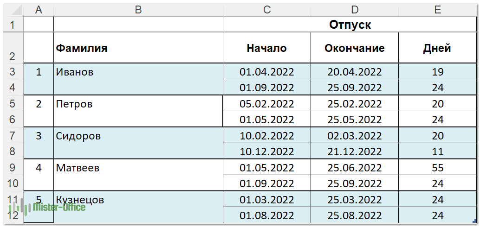This screenshot has width=480, height=227.
Task: Select the cell containing 'Иванов'
Action: tap(138, 72)
